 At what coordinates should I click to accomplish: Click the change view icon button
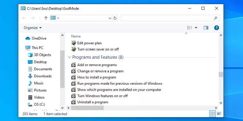(x=190, y=28)
